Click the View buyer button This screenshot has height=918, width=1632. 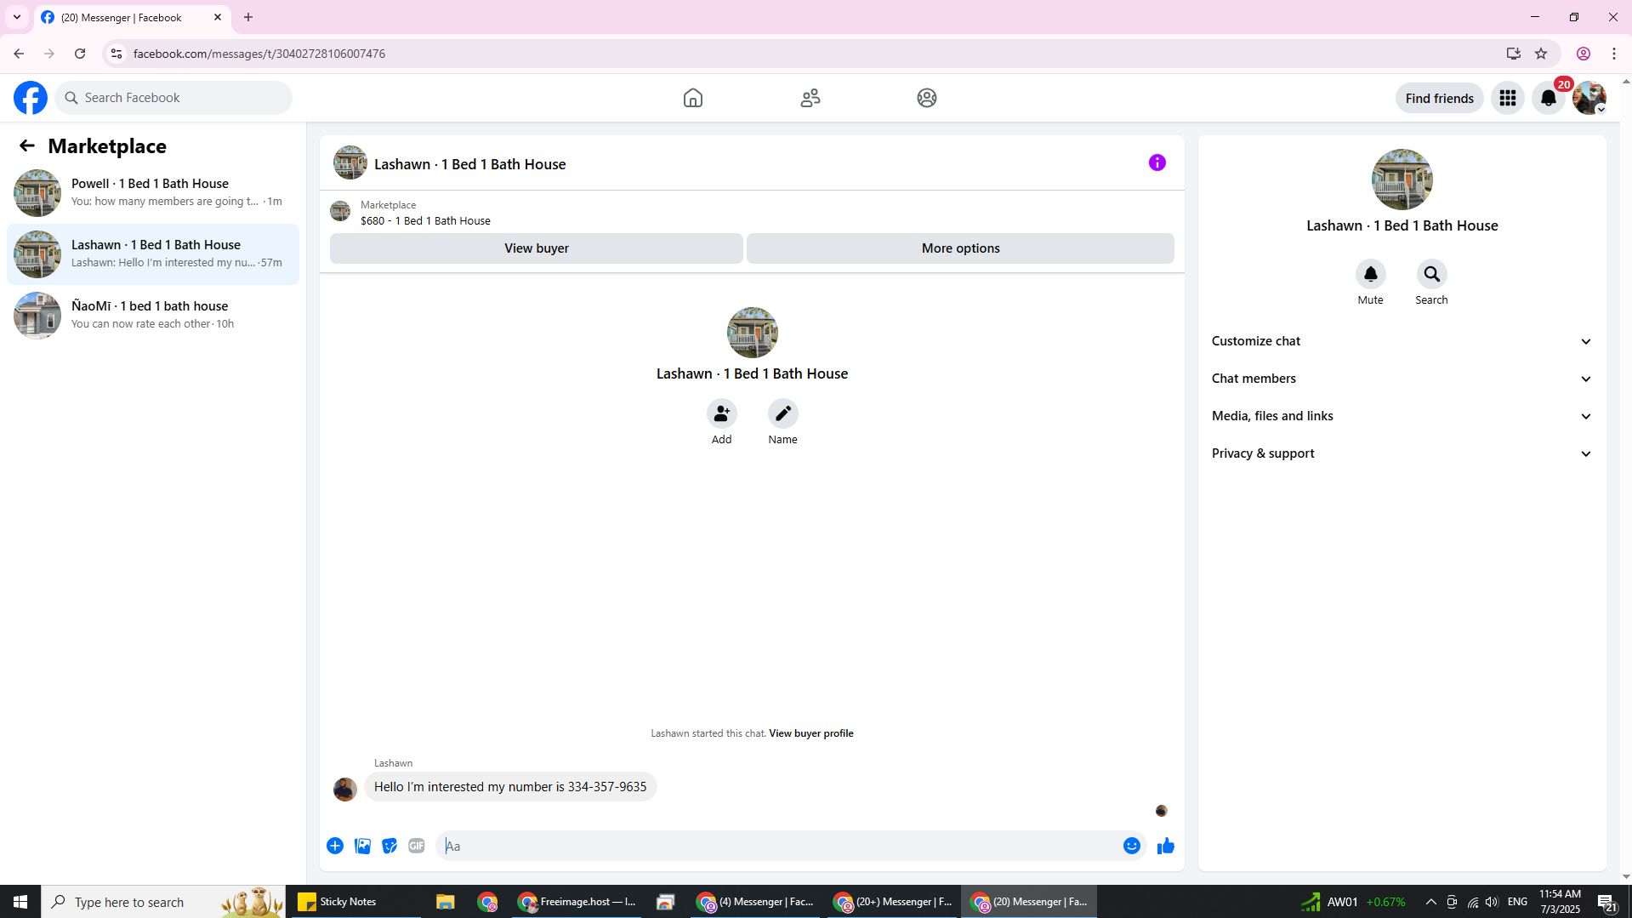click(536, 248)
